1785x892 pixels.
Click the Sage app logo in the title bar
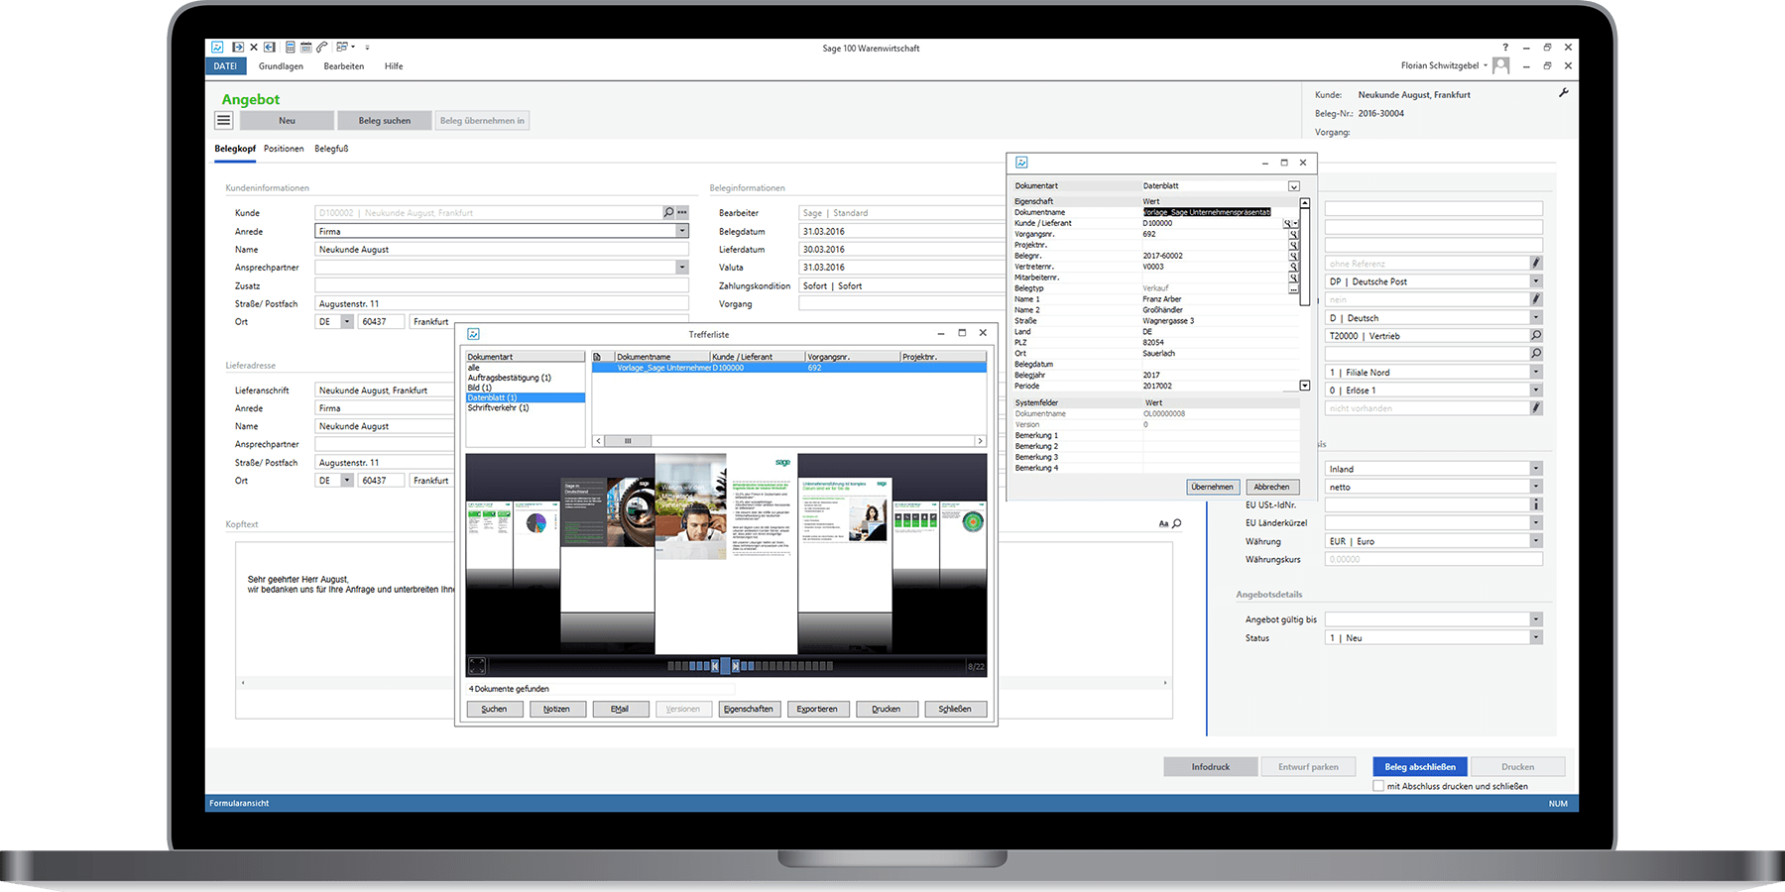point(217,47)
